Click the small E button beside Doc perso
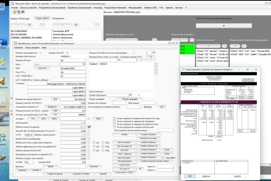 pos(140,169)
